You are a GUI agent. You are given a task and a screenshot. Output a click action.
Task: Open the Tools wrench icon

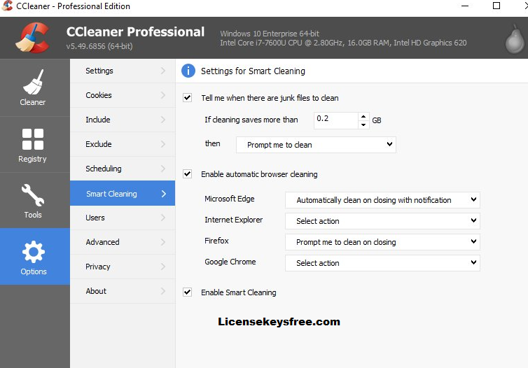click(x=33, y=195)
